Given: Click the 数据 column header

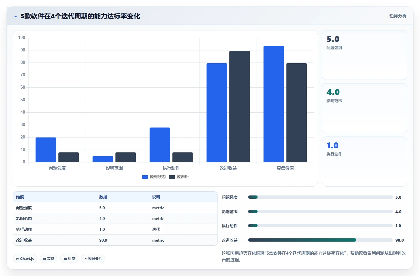Looking at the screenshot, I should [x=103, y=197].
